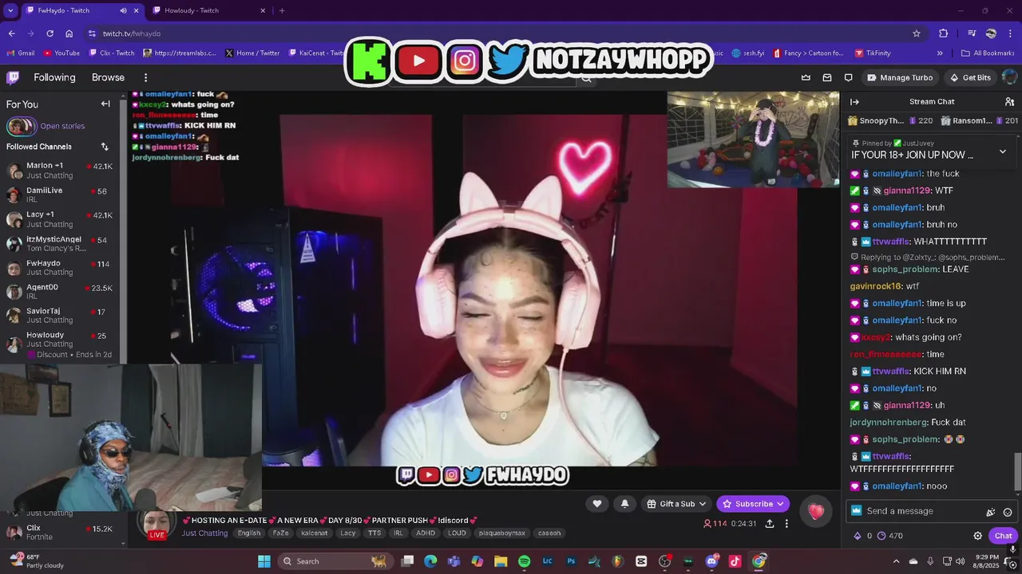Open Chrome tab search dropdown
The height and width of the screenshot is (574, 1022).
[x=10, y=10]
